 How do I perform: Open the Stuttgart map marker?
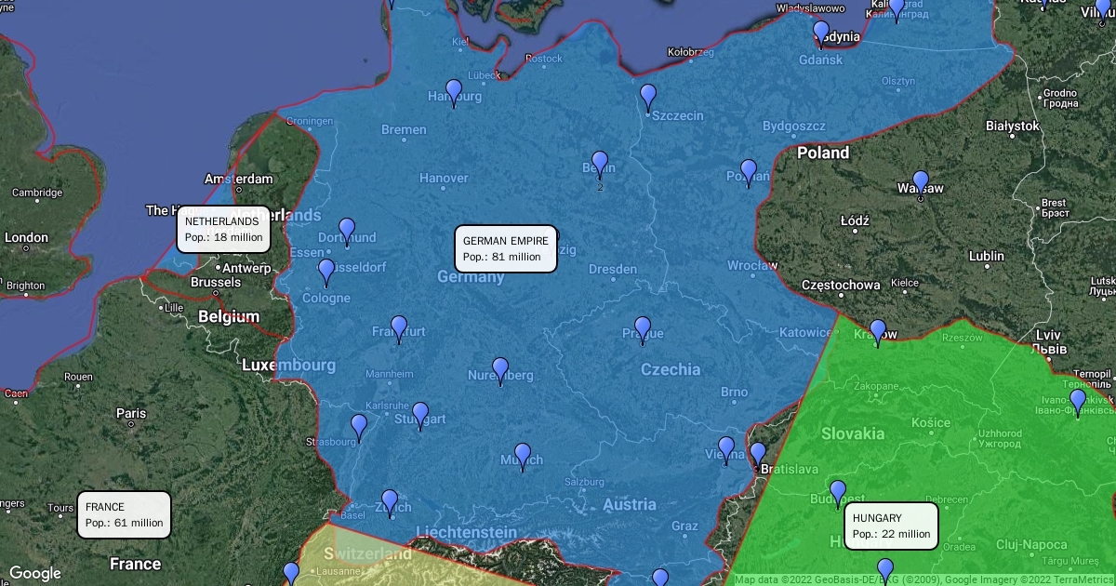[420, 416]
